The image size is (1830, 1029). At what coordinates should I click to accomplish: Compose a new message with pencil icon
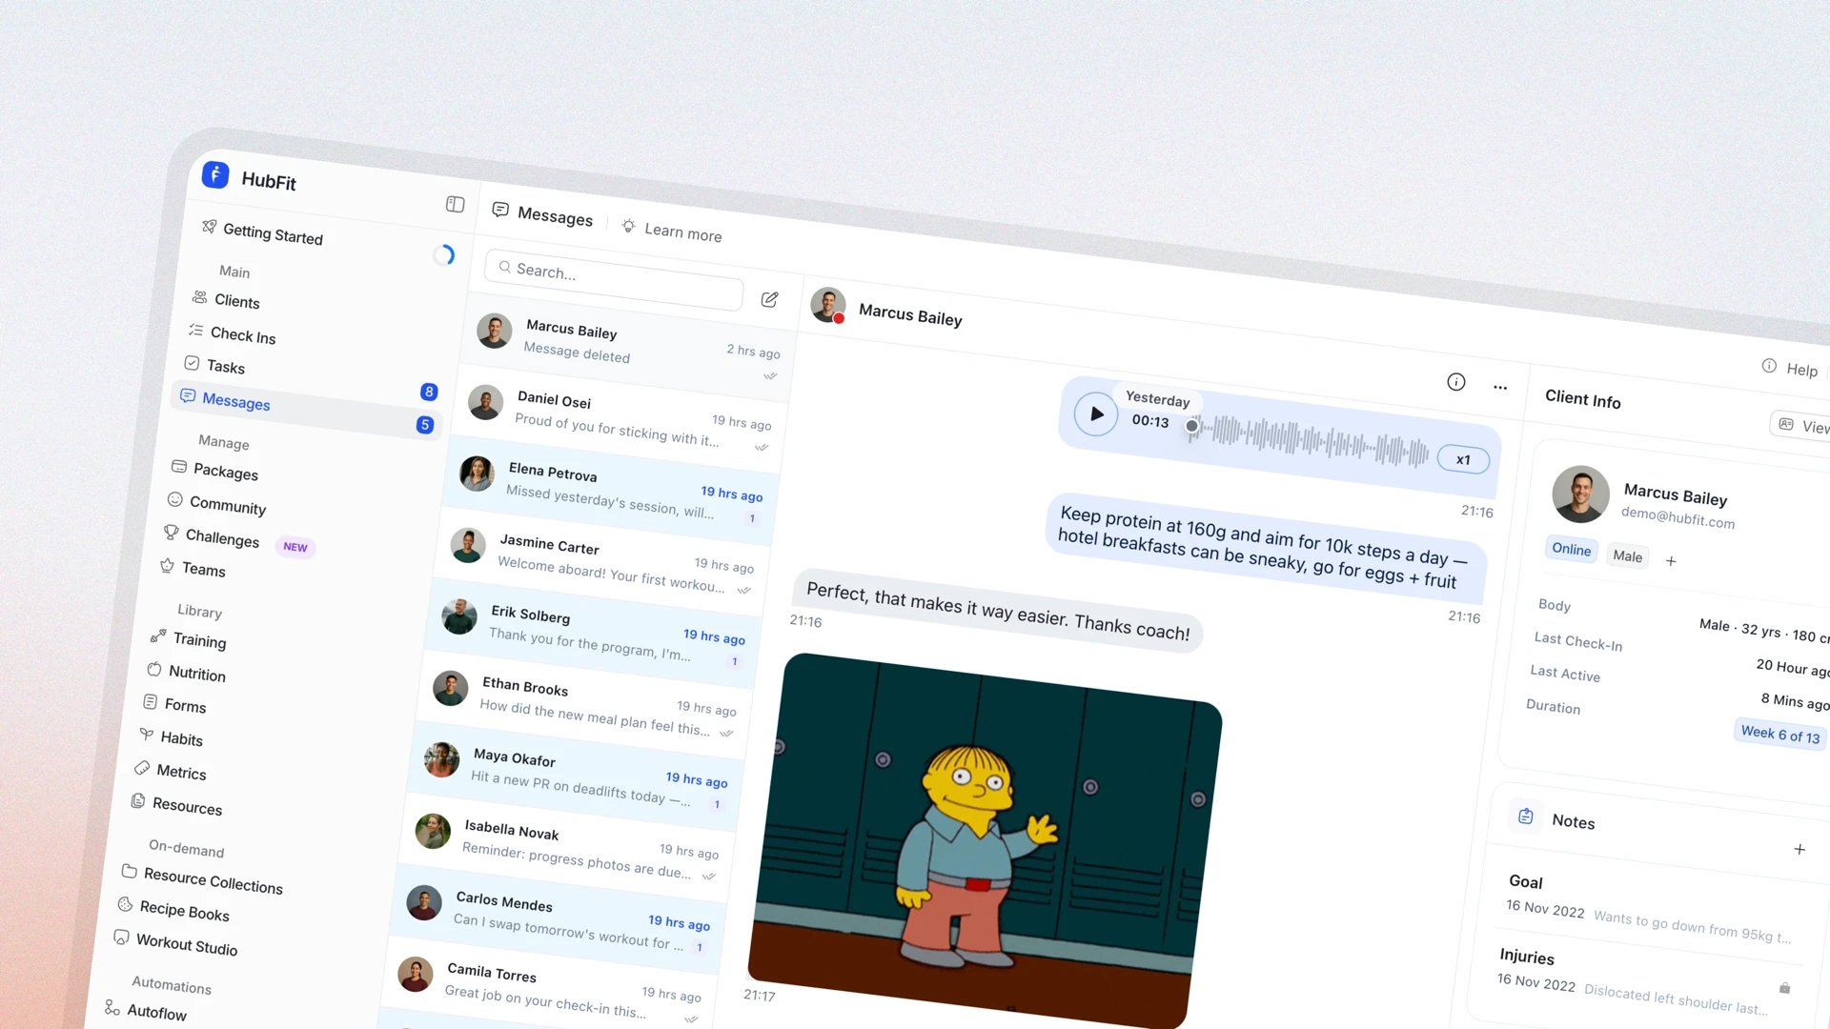pos(769,299)
